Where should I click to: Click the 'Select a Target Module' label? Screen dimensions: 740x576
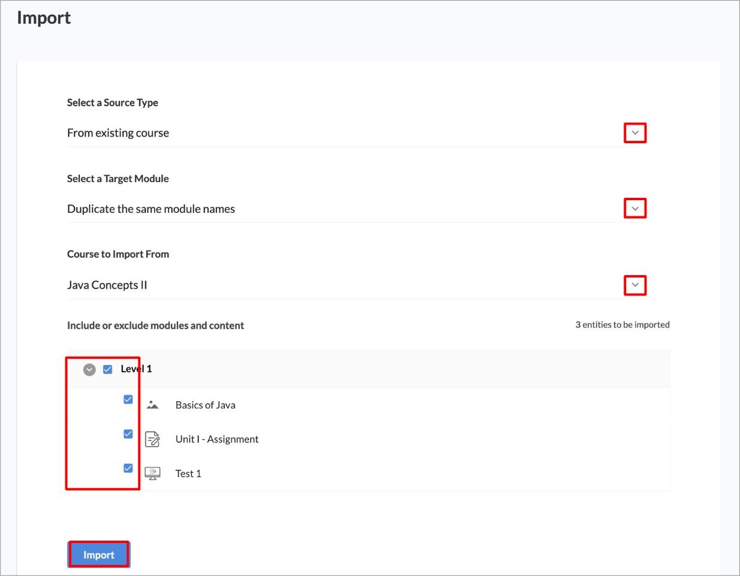(x=118, y=179)
